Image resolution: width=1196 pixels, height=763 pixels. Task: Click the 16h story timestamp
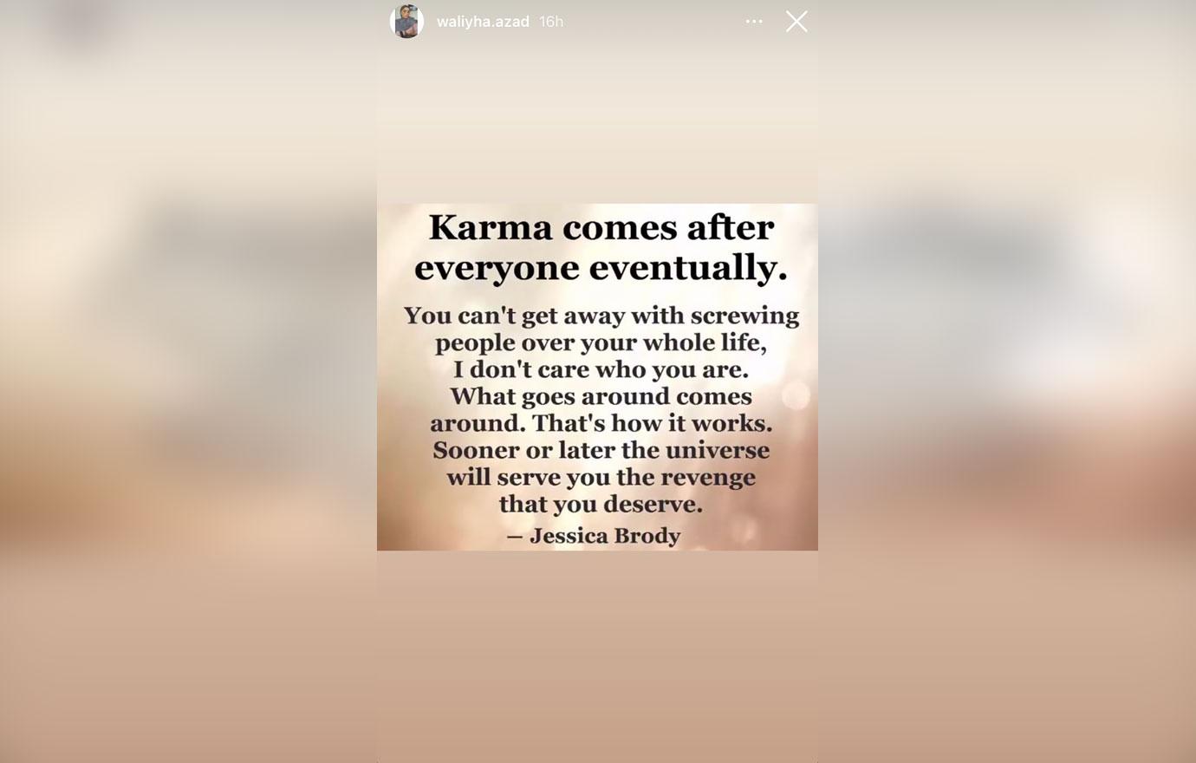click(551, 22)
